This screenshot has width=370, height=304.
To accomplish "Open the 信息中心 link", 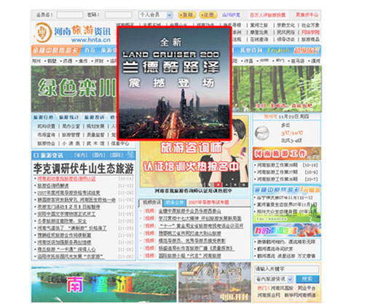I will pyautogui.click(x=120, y=144).
